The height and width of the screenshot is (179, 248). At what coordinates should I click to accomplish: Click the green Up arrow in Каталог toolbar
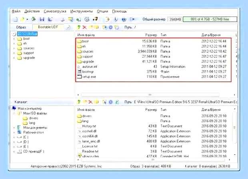tap(79, 102)
